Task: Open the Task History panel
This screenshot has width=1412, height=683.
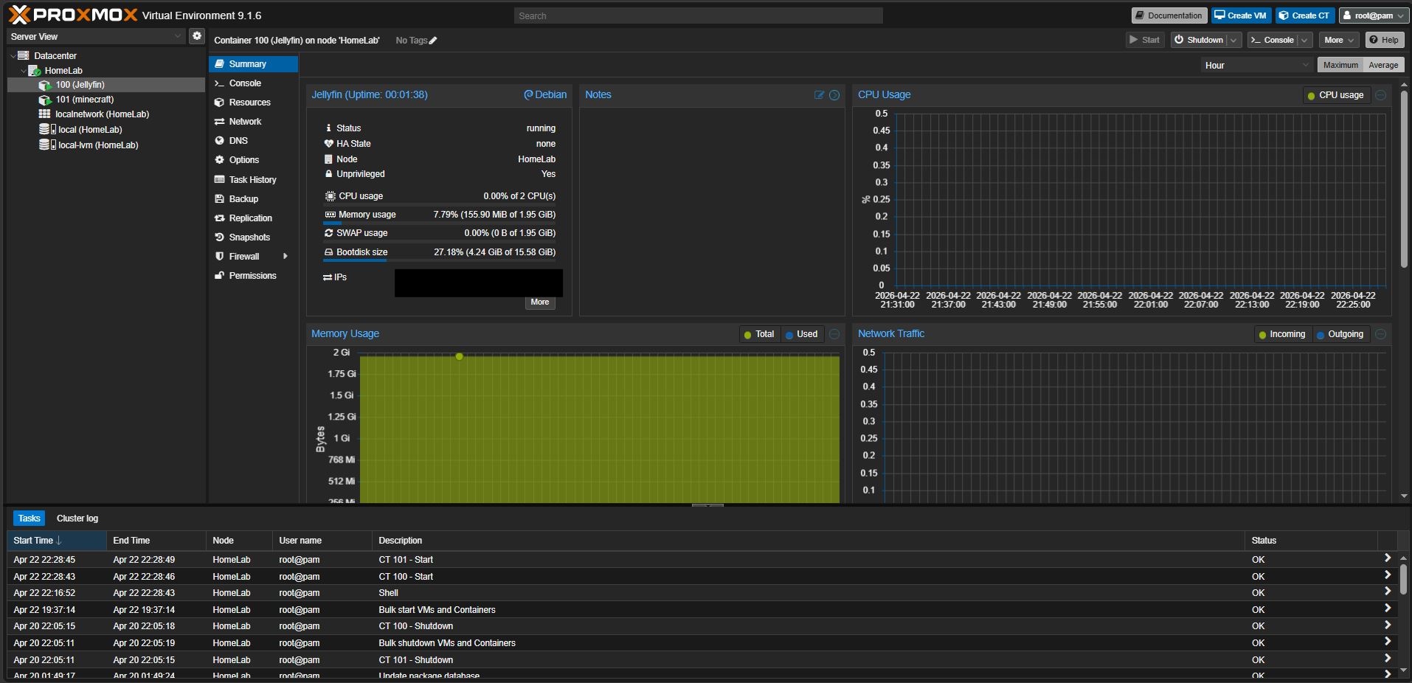Action: pyautogui.click(x=252, y=179)
